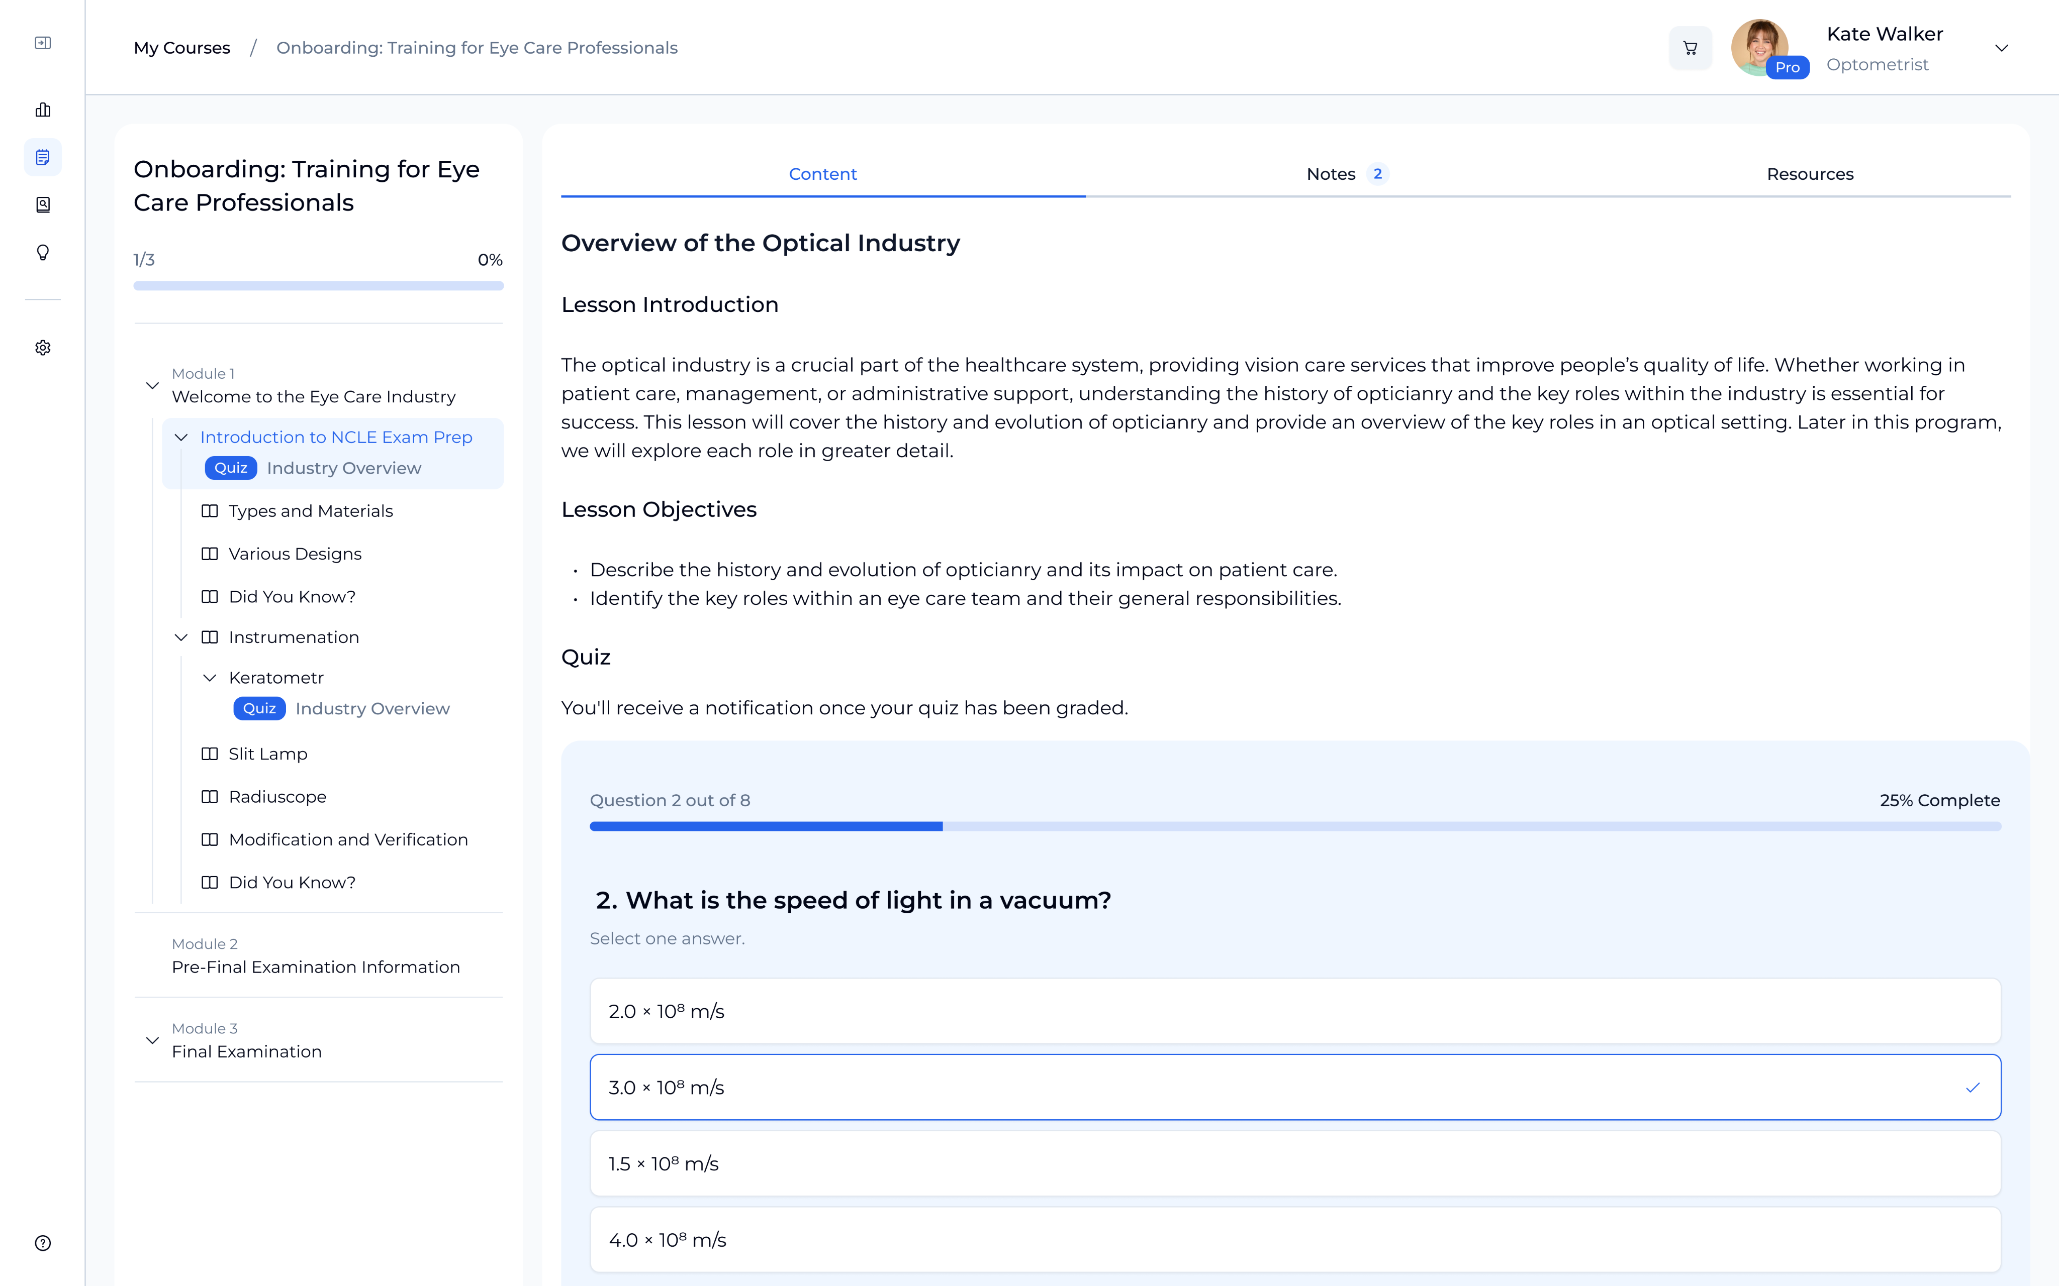Open the shopping cart
Screen dimensions: 2059x1286
click(1690, 49)
